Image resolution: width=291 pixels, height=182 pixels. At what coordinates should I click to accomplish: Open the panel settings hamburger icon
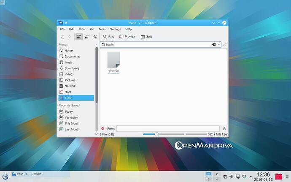click(287, 177)
